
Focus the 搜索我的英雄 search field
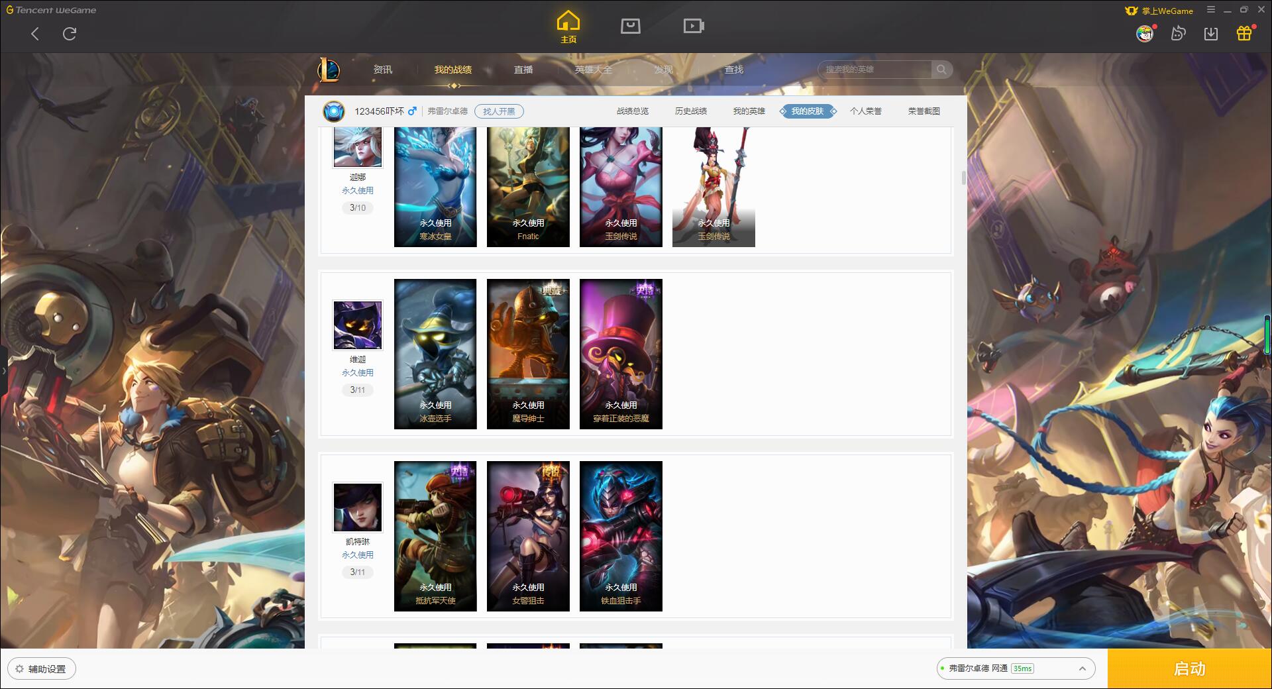coord(876,70)
